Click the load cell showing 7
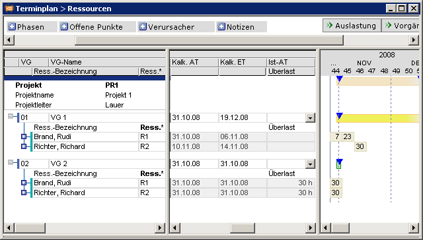423x240 pixels. pos(336,136)
